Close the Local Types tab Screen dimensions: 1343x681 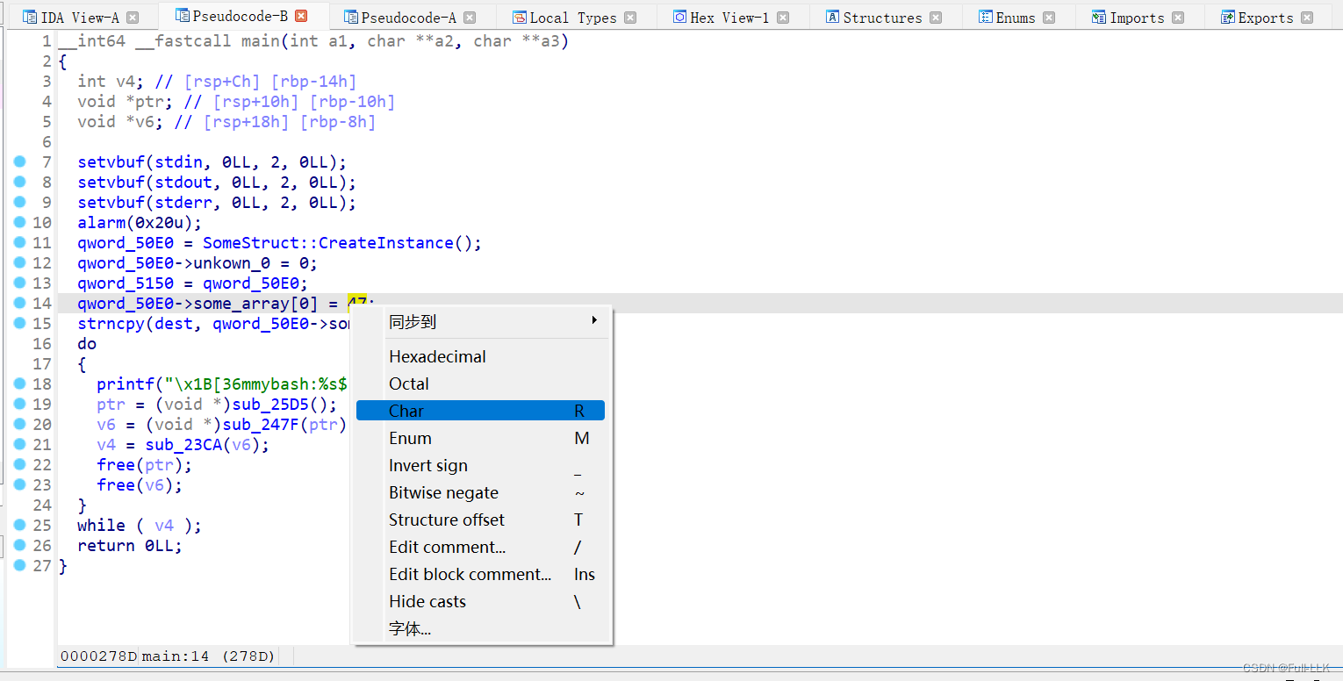(630, 18)
